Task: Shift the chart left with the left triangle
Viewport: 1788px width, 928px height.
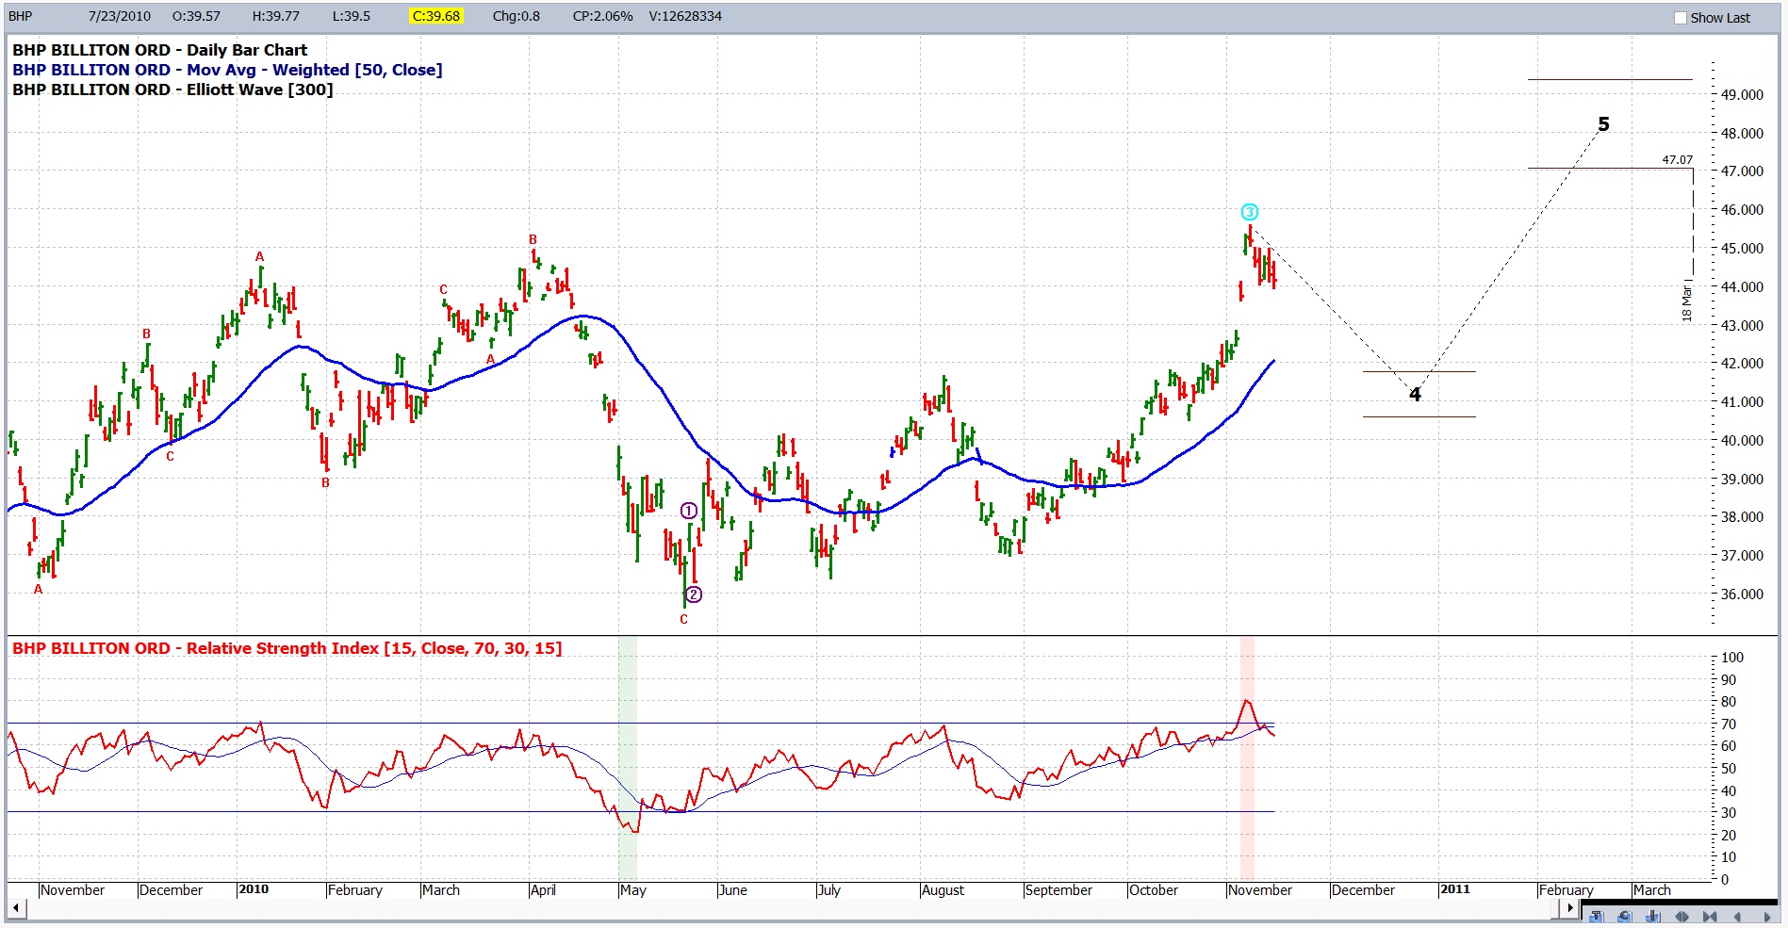Action: pos(1737,917)
